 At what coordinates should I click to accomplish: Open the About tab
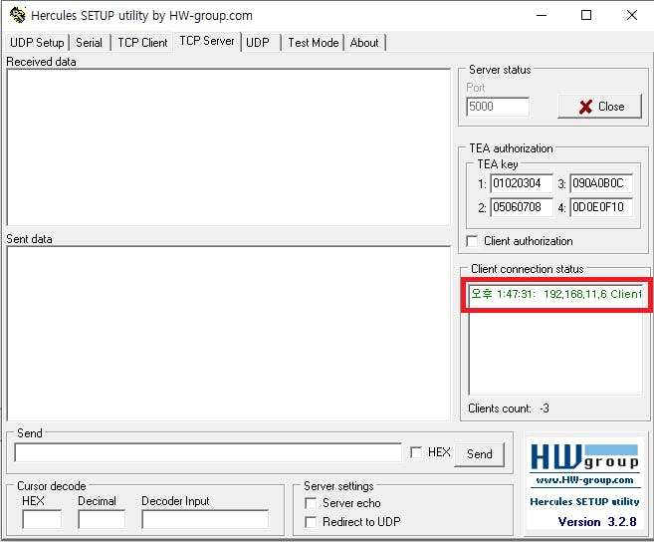coord(364,43)
